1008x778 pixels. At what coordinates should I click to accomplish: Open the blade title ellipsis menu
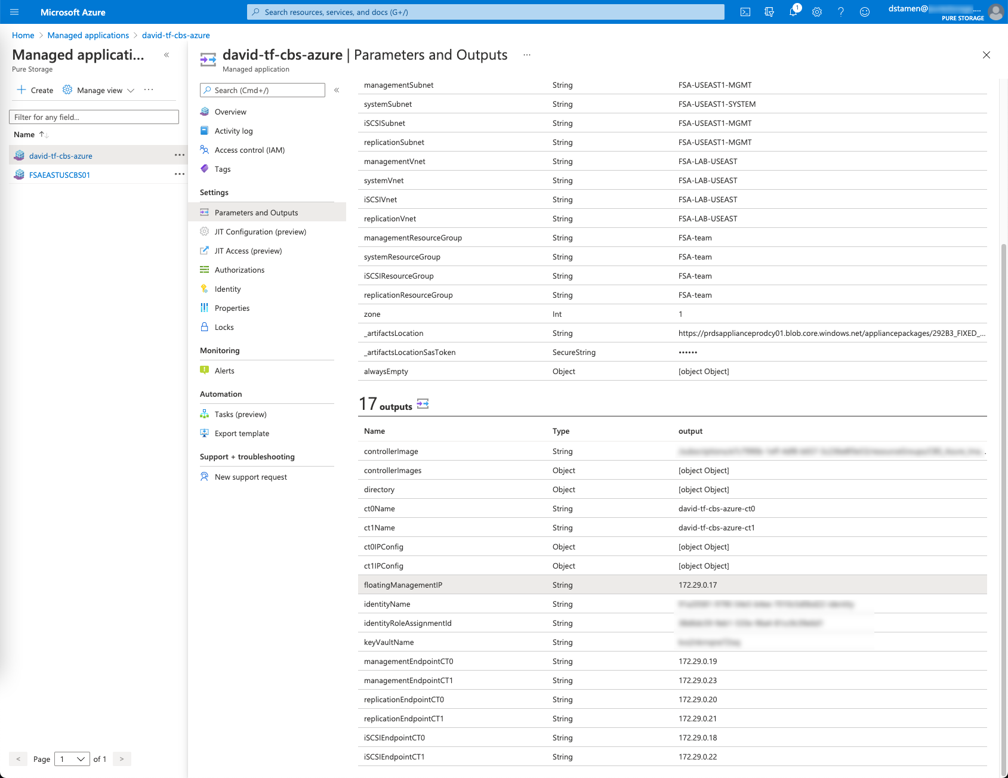click(x=527, y=55)
